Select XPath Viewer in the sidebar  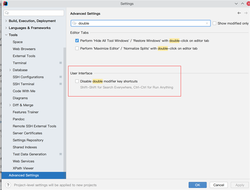(23, 168)
